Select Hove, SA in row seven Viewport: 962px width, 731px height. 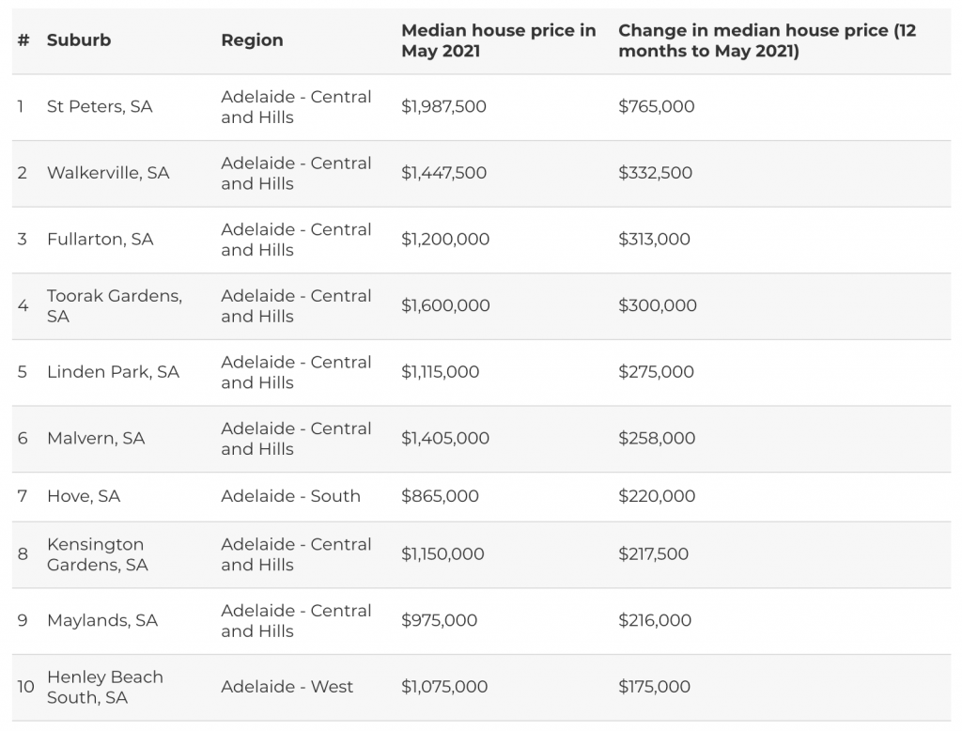click(84, 496)
